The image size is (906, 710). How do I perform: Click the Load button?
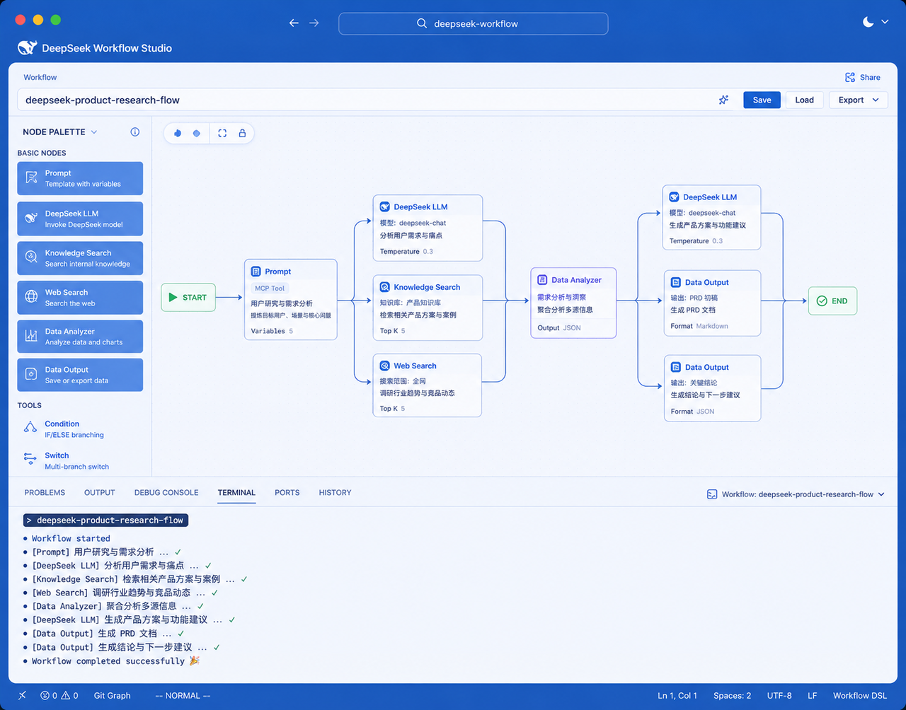click(x=805, y=100)
